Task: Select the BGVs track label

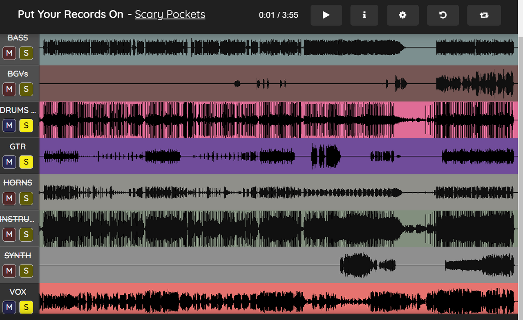Action: pos(18,74)
